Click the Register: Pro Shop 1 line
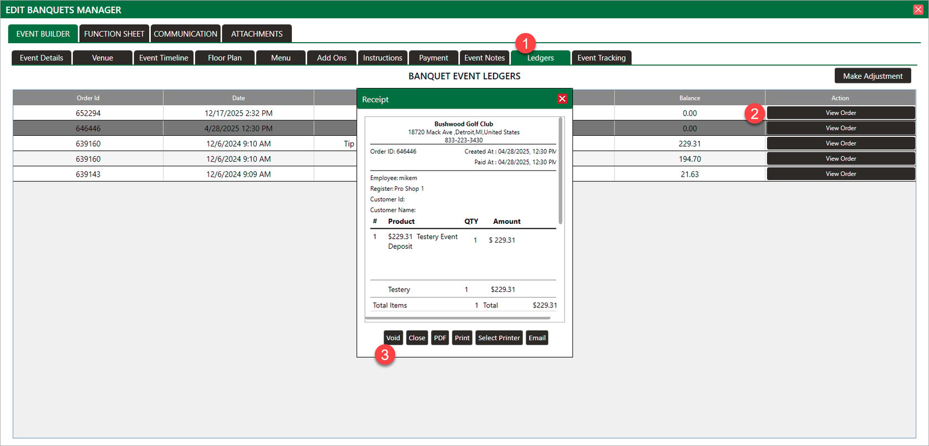The width and height of the screenshot is (929, 446). [x=397, y=188]
